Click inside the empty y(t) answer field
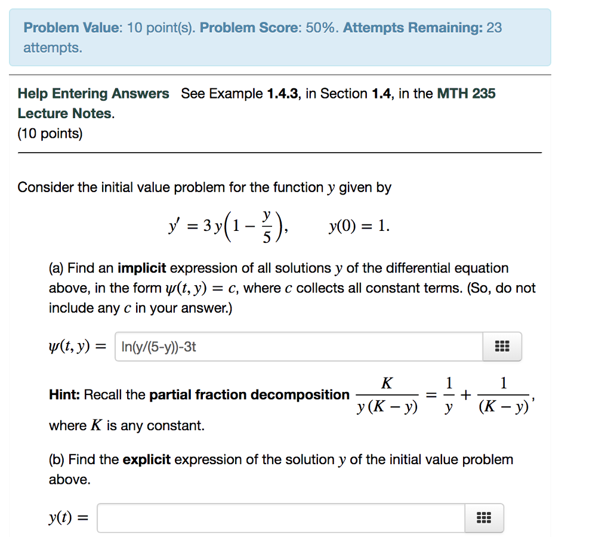Image resolution: width=611 pixels, height=537 pixels. pos(269,518)
